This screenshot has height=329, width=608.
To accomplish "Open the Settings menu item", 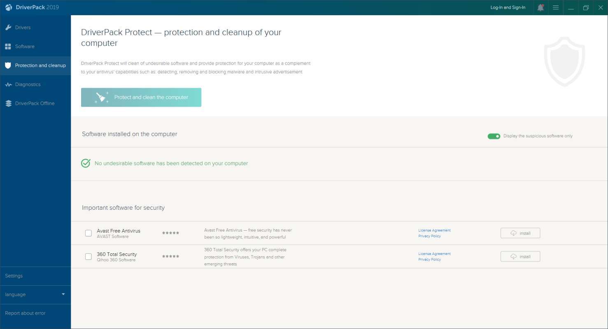I will coord(14,276).
